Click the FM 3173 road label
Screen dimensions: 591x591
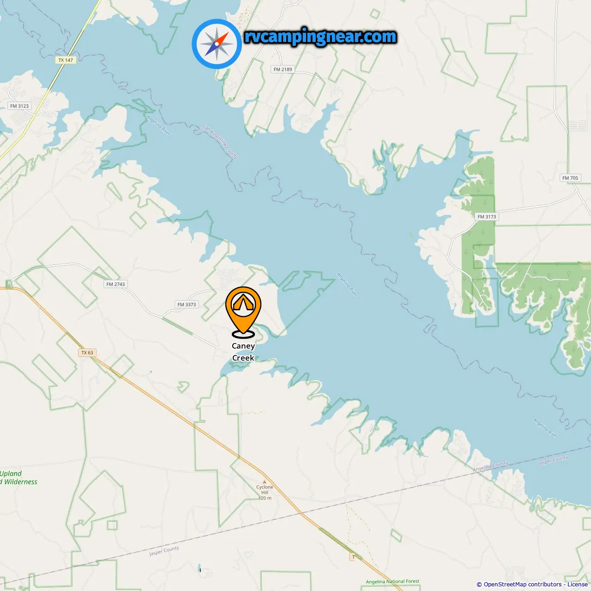coord(487,217)
